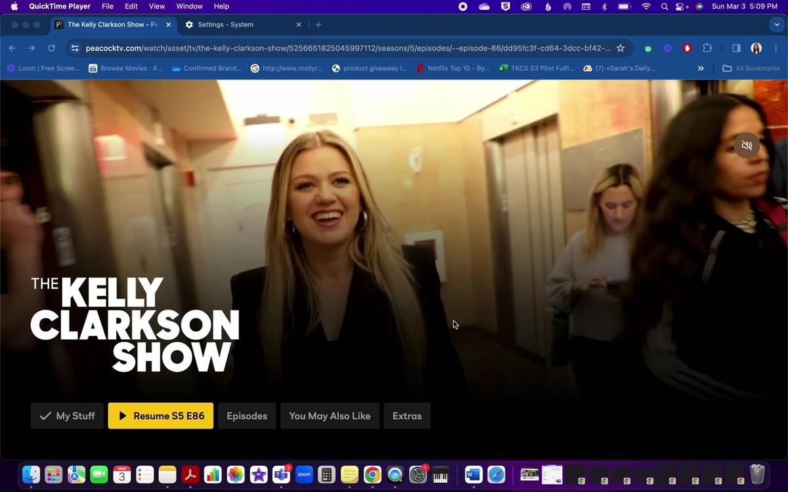
Task: Select The Kelly Clarkson Show browser tab
Action: point(113,24)
